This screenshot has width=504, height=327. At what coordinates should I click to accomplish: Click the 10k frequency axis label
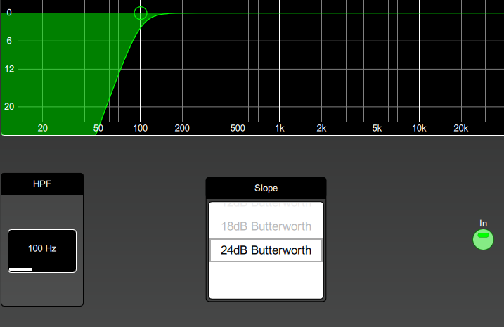pos(419,128)
